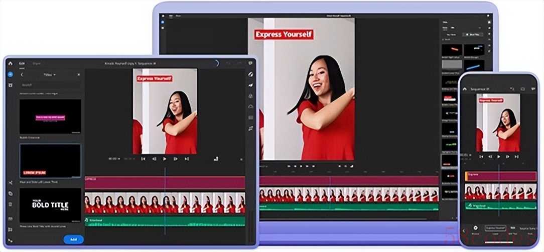Open the Titles dropdown in tablet panel
Screen dimensions: 544x252
tap(50, 74)
